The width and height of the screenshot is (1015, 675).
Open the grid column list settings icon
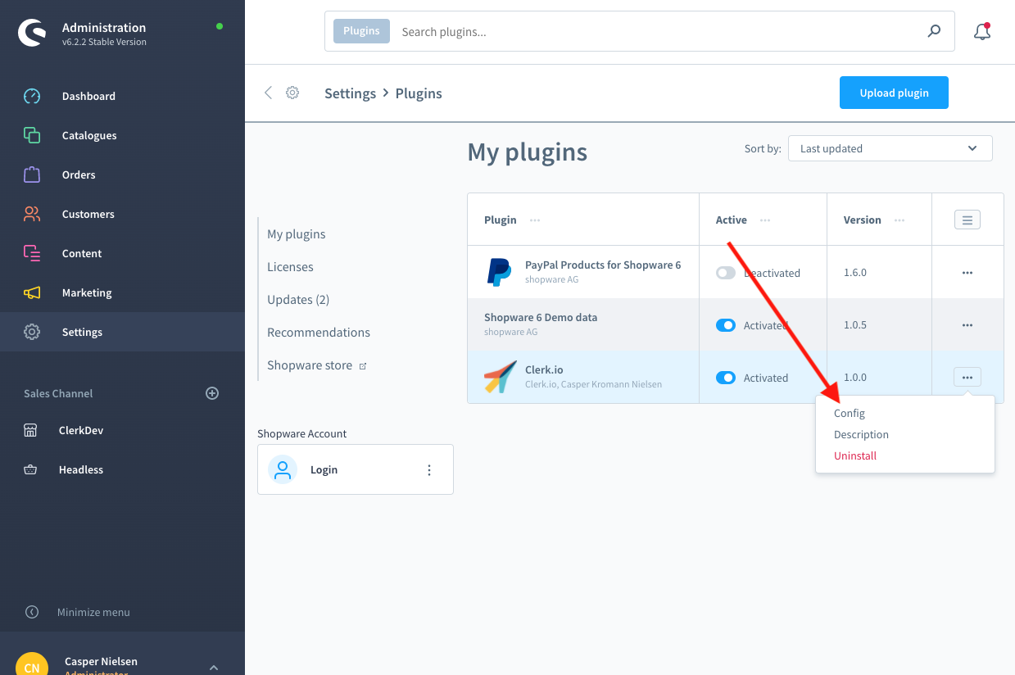click(x=967, y=220)
